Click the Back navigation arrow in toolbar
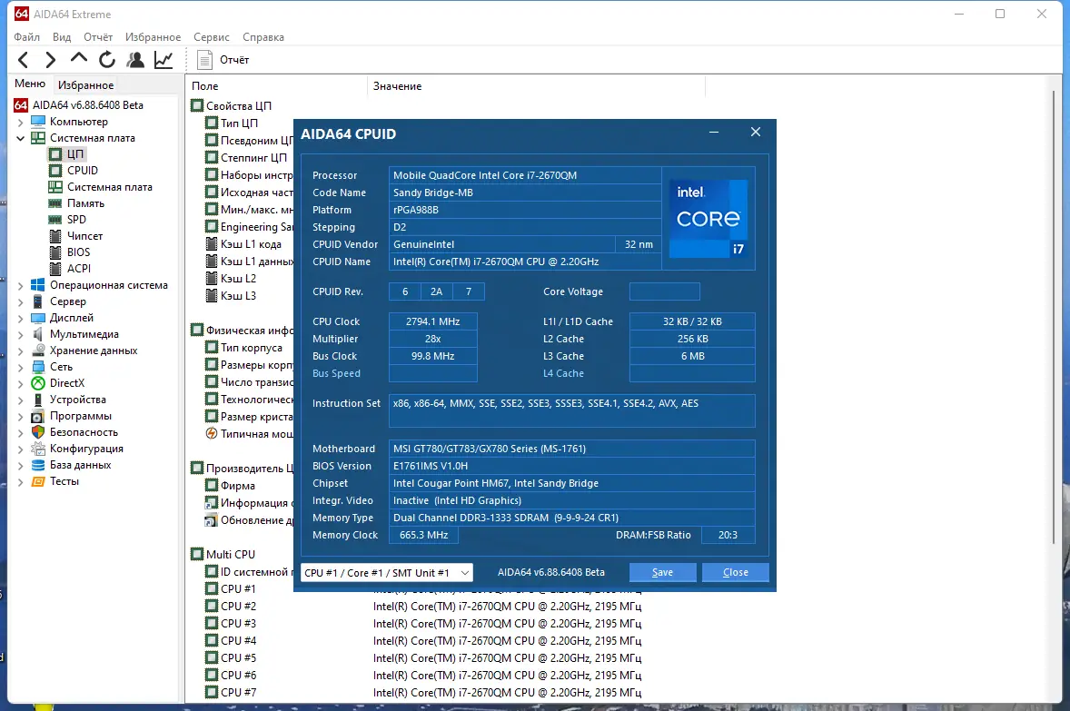This screenshot has height=711, width=1070. click(24, 60)
